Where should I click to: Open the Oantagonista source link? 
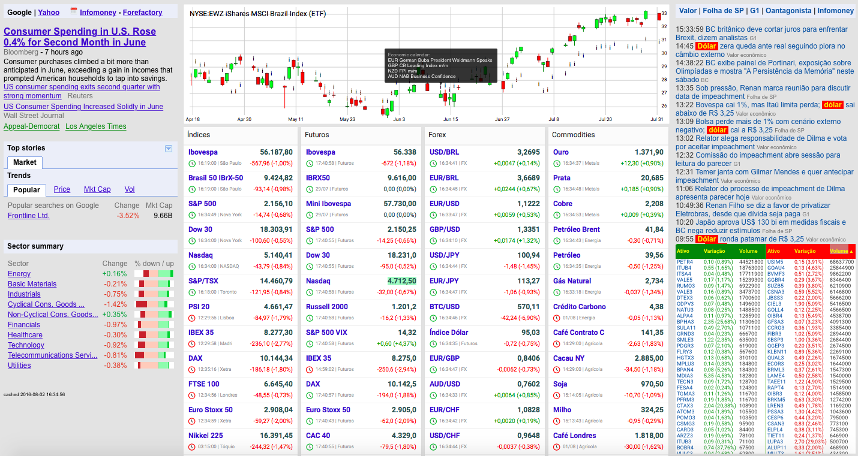click(x=788, y=11)
